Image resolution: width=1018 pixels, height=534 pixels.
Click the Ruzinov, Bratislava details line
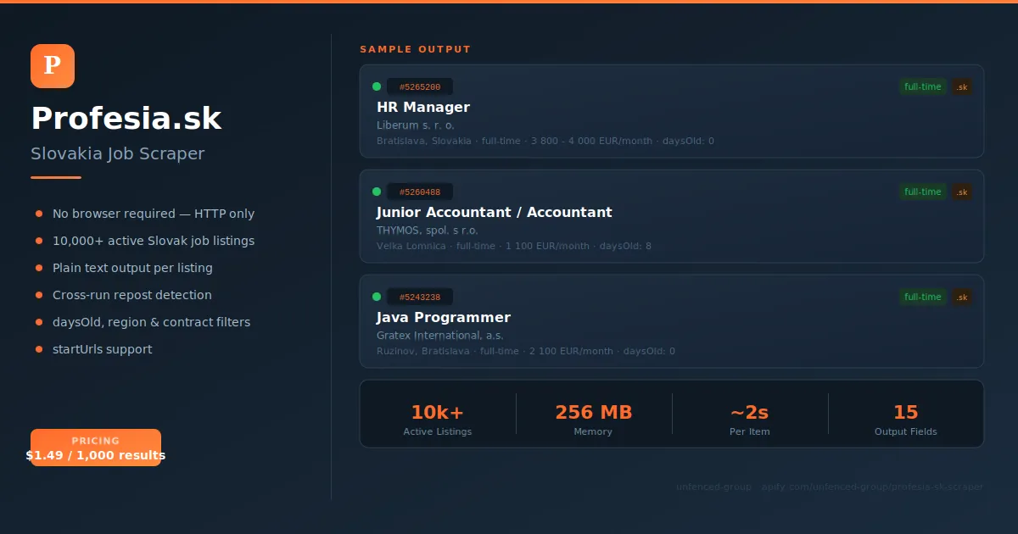point(526,351)
